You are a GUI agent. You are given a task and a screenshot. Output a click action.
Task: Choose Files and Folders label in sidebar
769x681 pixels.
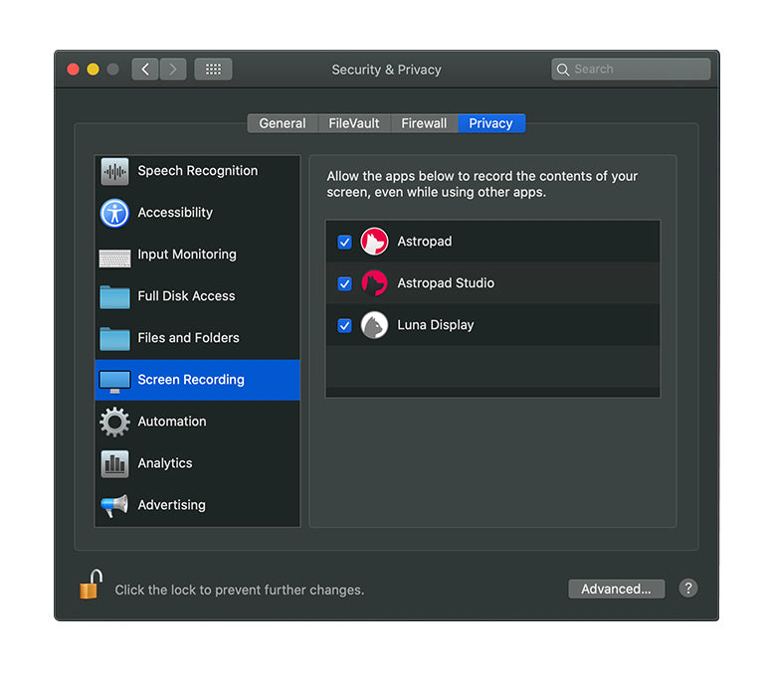[x=188, y=338]
